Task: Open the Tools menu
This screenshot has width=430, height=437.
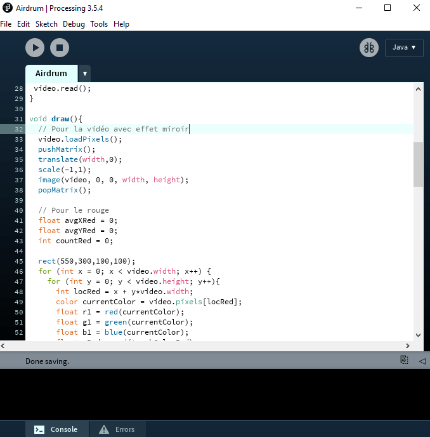Action: (x=99, y=24)
